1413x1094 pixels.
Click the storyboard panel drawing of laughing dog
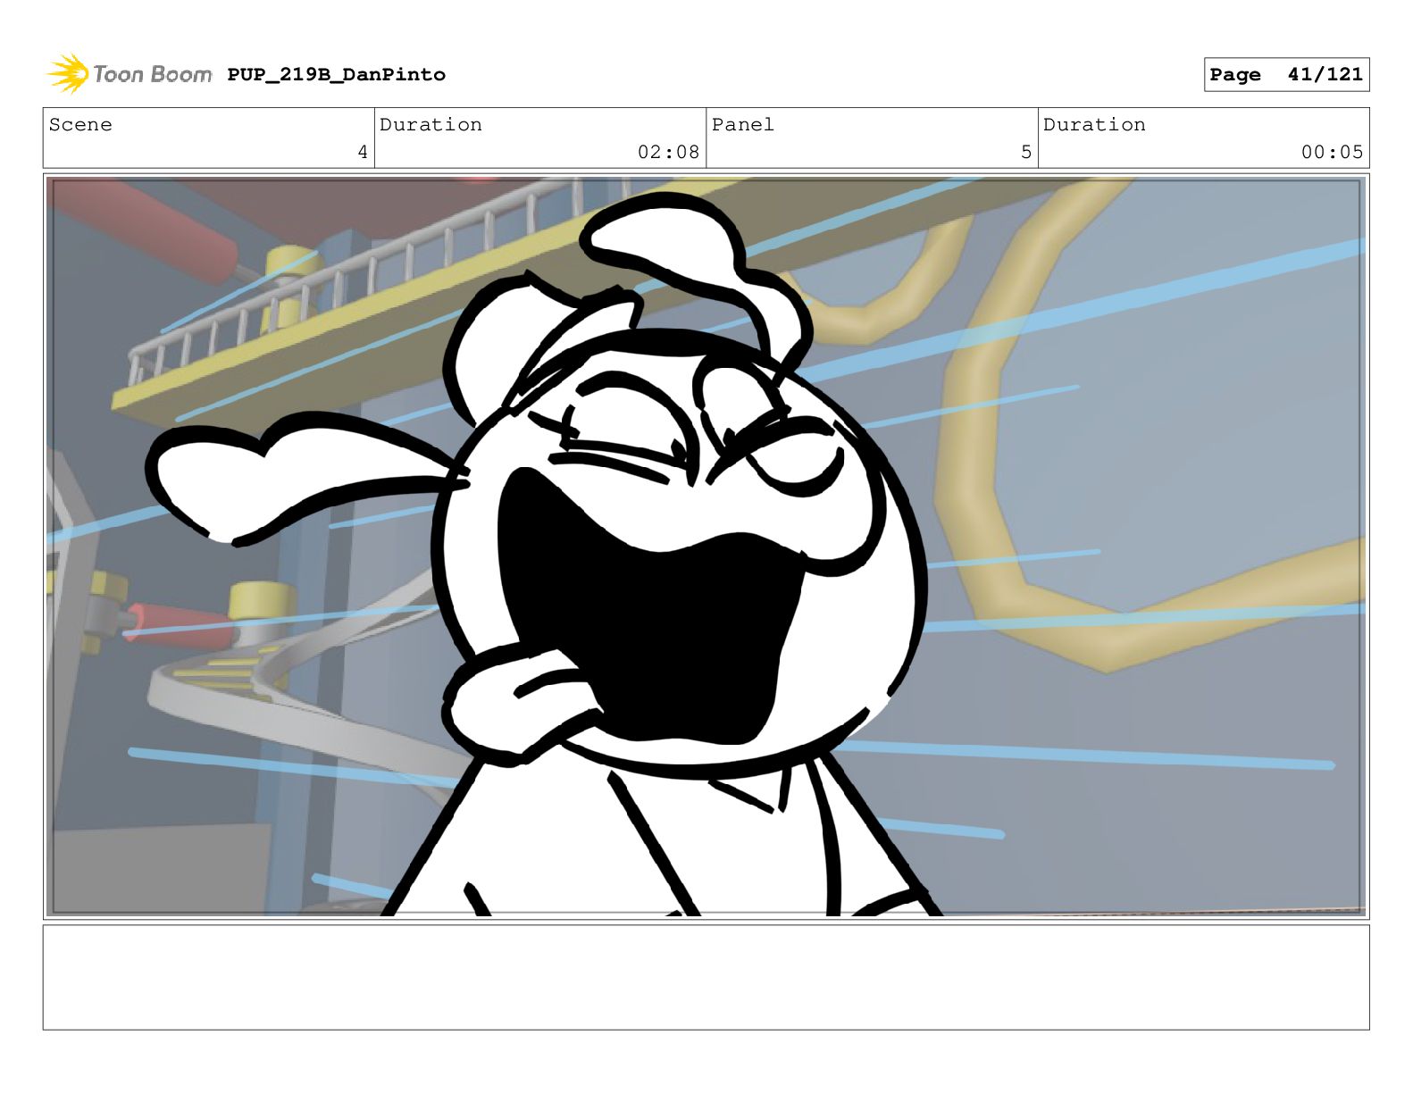[706, 547]
